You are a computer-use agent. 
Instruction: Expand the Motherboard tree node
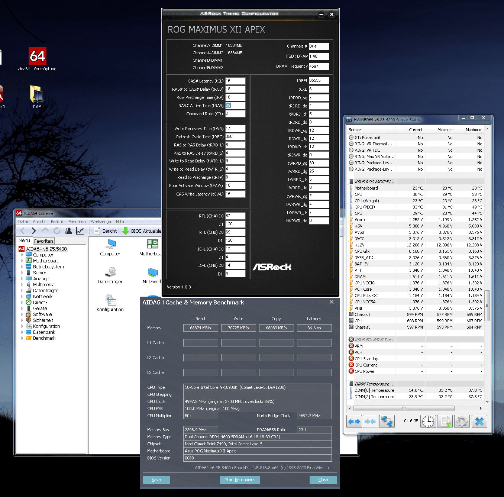[x=22, y=261]
